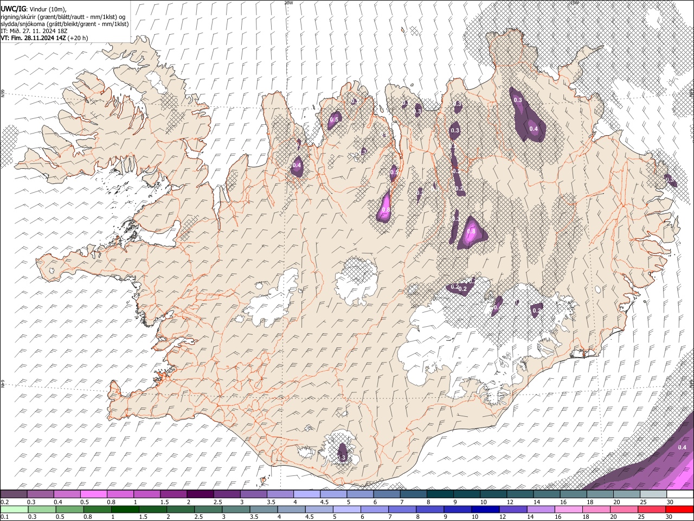This screenshot has height=521, width=694.
Task: Click the 'slydda/snjókoma' description line
Action: 65,24
